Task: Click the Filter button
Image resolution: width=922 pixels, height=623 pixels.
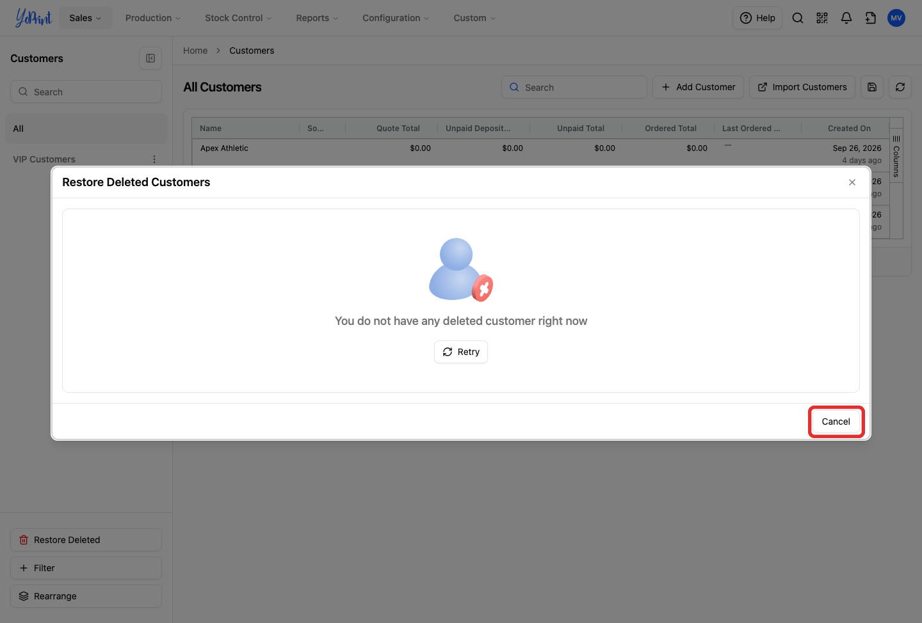Action: click(86, 568)
